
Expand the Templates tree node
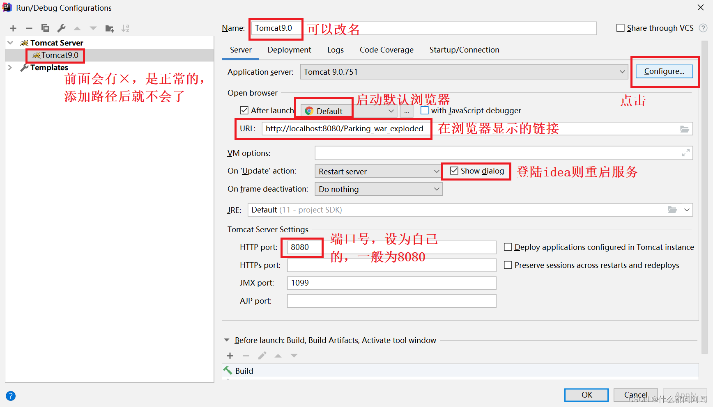point(10,67)
